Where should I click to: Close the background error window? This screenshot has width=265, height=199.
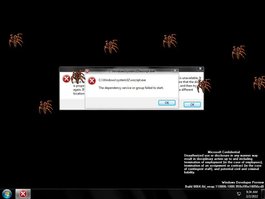click(200, 68)
